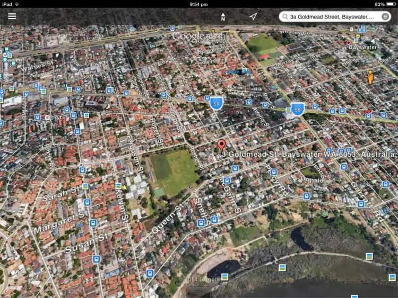The width and height of the screenshot is (398, 298).
Task: Tap the Bayswater suburb place label
Action: pyautogui.click(x=362, y=47)
